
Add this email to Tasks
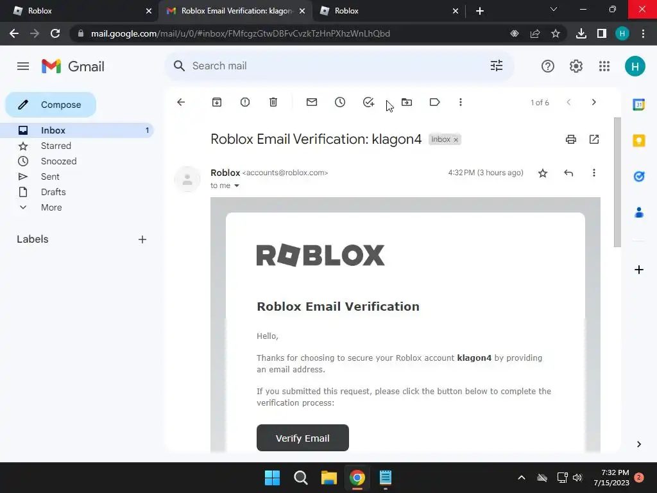coord(368,102)
